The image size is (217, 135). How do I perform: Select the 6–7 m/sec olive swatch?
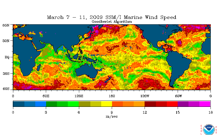[84, 104]
